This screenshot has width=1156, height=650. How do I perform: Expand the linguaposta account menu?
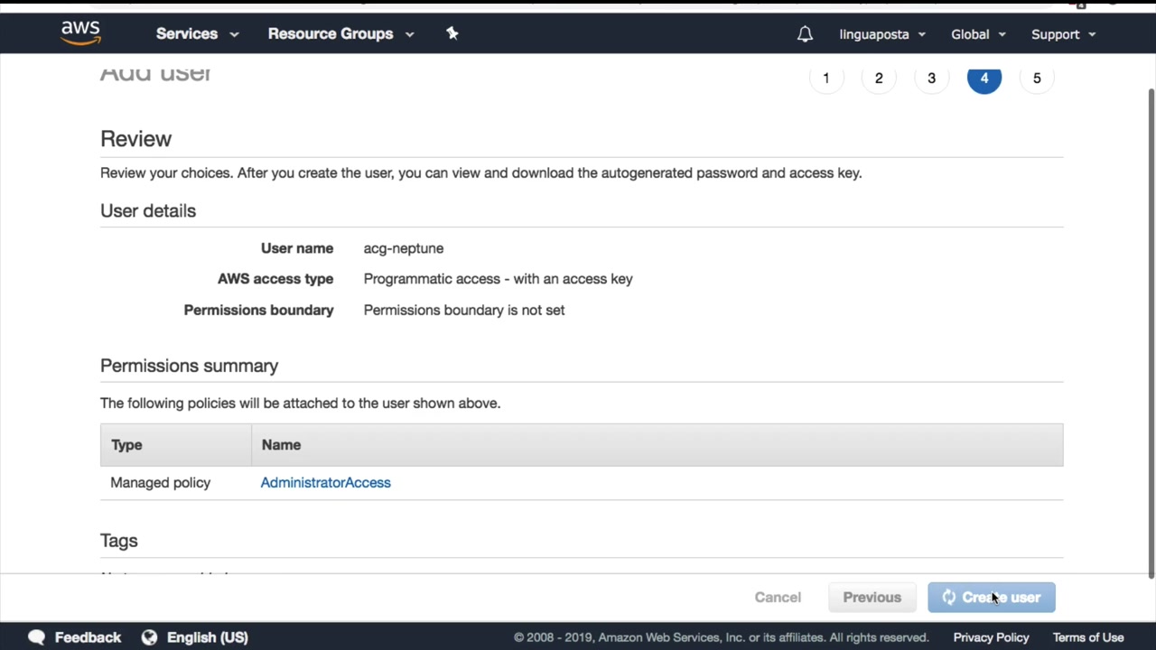[x=882, y=34]
